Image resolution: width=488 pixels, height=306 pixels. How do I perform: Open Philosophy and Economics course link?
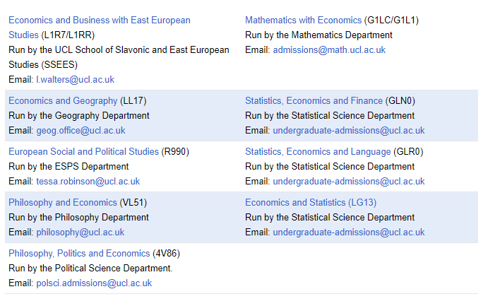[63, 203]
